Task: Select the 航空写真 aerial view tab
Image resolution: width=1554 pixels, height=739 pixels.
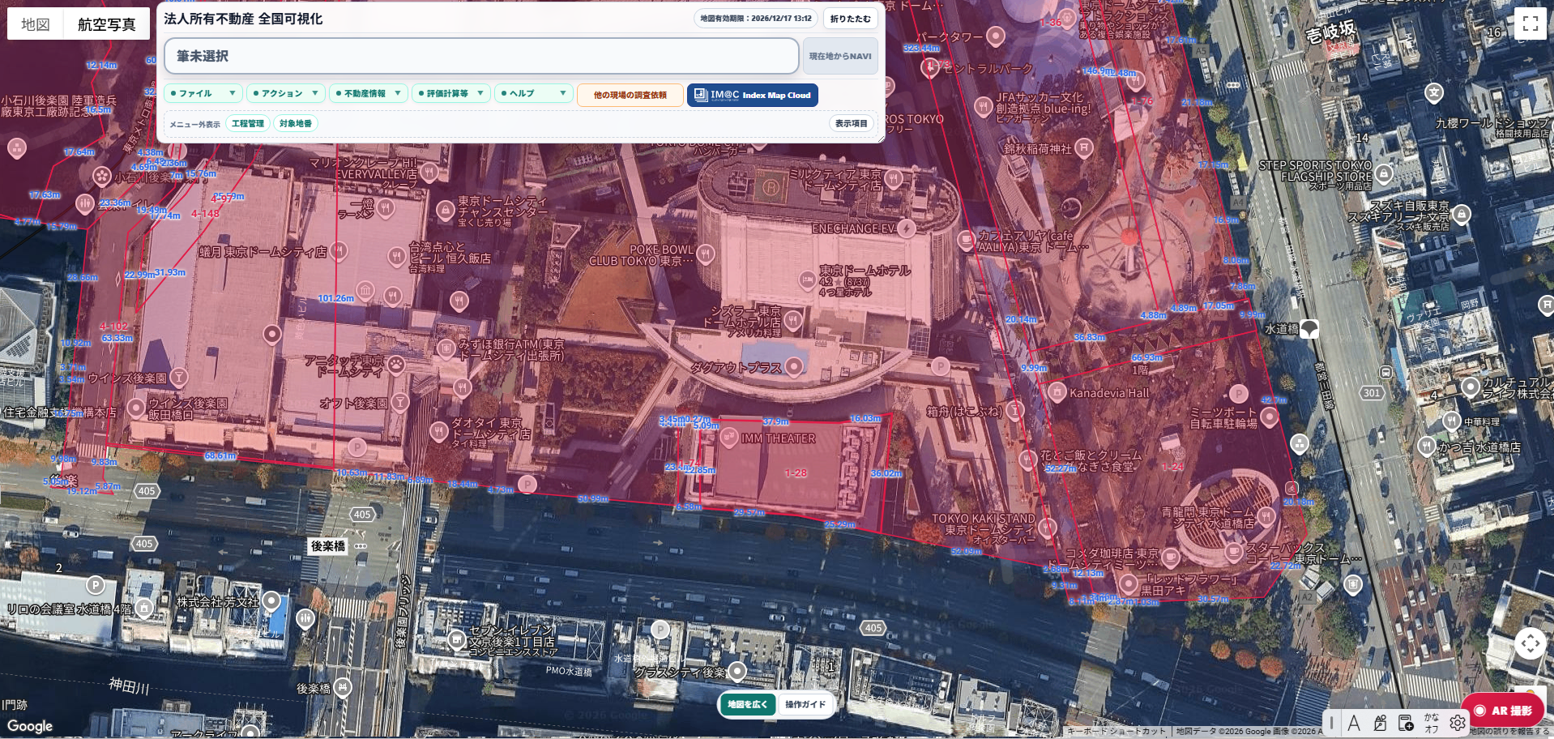Action: point(106,24)
